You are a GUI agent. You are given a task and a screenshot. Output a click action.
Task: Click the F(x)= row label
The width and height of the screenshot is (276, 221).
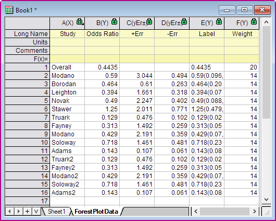tap(27, 59)
